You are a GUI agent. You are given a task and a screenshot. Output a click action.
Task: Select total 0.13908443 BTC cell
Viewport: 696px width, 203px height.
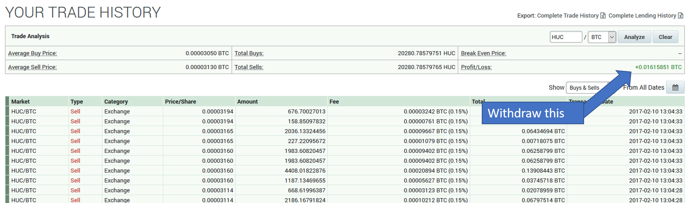pos(543,170)
